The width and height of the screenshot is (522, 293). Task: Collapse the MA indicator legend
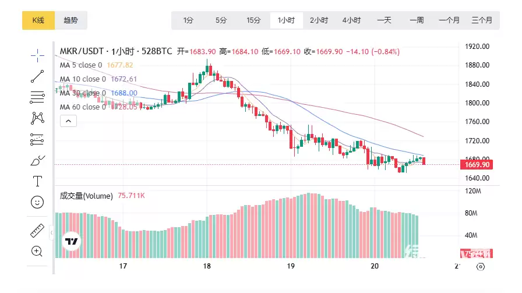[68, 121]
